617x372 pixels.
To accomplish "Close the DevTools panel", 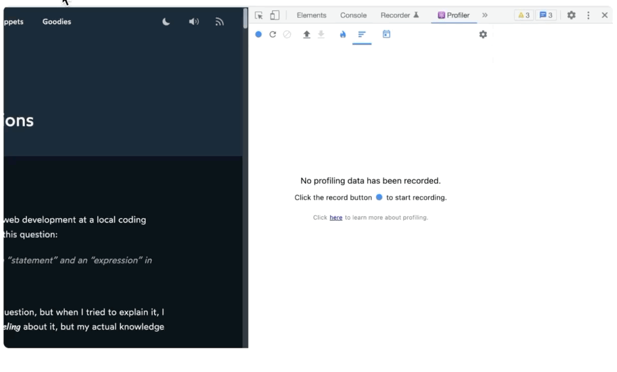I will click(605, 16).
